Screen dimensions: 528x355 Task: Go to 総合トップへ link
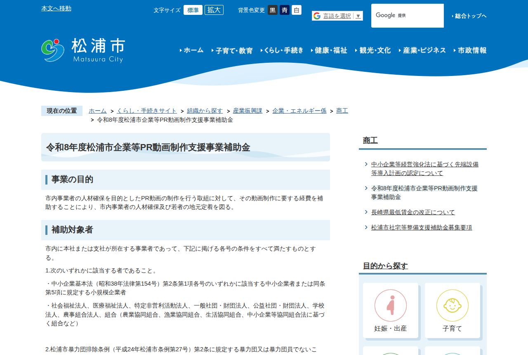tap(469, 16)
